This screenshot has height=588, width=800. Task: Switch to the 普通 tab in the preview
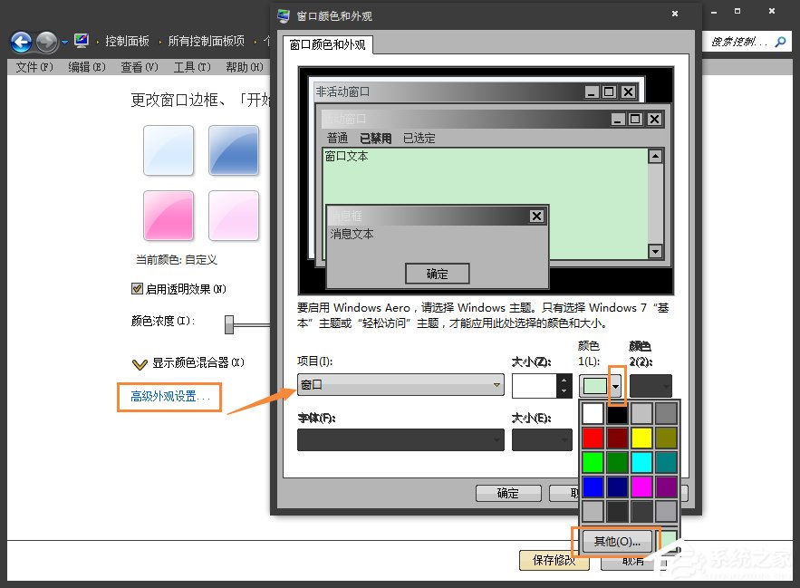[x=336, y=138]
